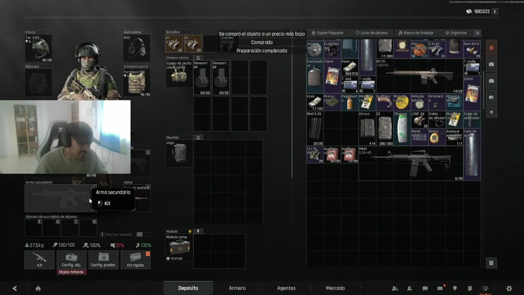Select the Máquina de PB item
Viewport: 524px width, 295px height.
[454, 102]
